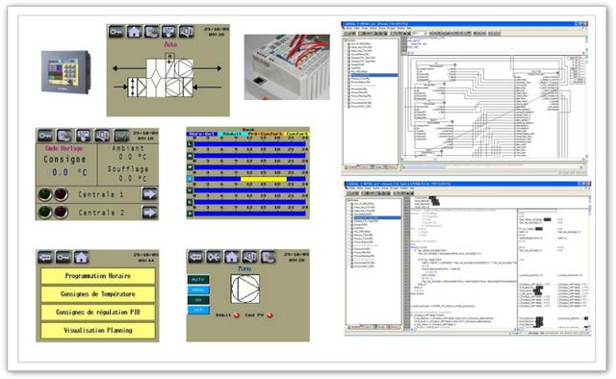The height and width of the screenshot is (379, 616).
Task: Click the back arrow on the Manu screen
Action: coord(195,257)
